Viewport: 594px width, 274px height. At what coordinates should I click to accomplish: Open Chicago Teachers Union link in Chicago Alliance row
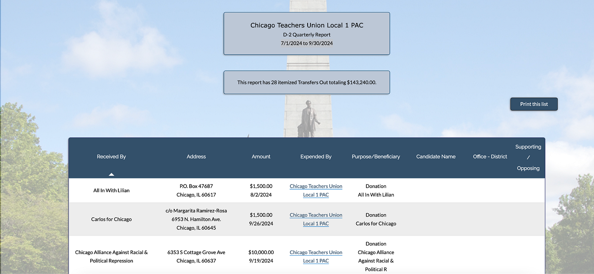pos(316,256)
